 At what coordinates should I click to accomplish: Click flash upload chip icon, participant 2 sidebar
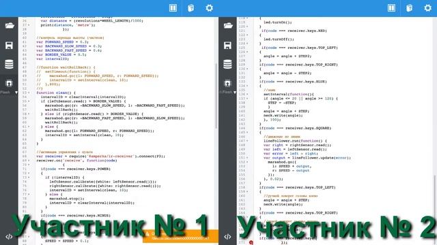tap(227, 83)
